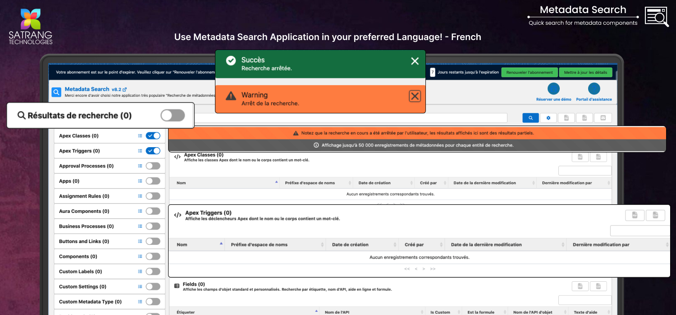
Task: Sort Apex Classes by Date de création
Action: click(x=384, y=183)
